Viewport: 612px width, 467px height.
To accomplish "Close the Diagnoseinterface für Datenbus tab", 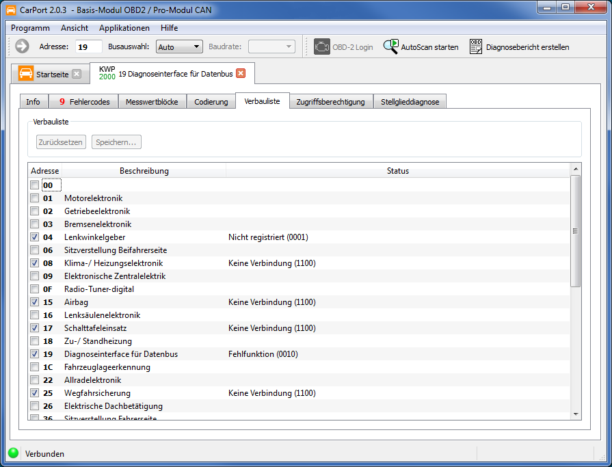I will click(x=241, y=73).
